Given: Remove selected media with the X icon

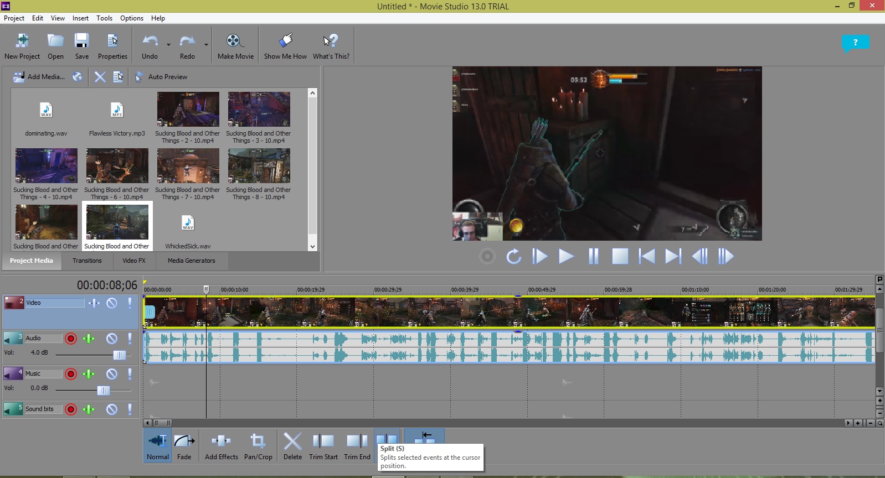Looking at the screenshot, I should coord(100,77).
